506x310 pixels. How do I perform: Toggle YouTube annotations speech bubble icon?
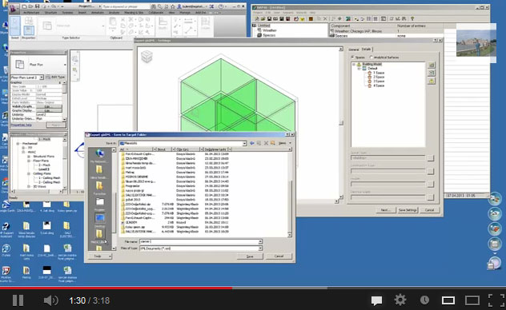pyautogui.click(x=376, y=300)
